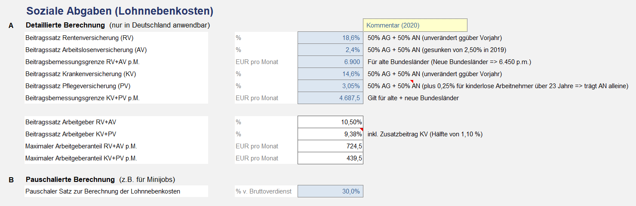Click the RV+AV limit cell 6.900
Viewport: 636px width, 206px height.
[x=330, y=62]
